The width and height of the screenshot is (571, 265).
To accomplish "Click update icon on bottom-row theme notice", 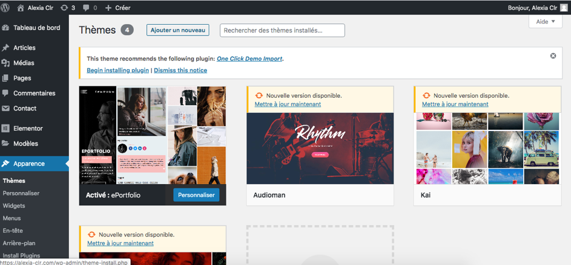I will pos(91,234).
